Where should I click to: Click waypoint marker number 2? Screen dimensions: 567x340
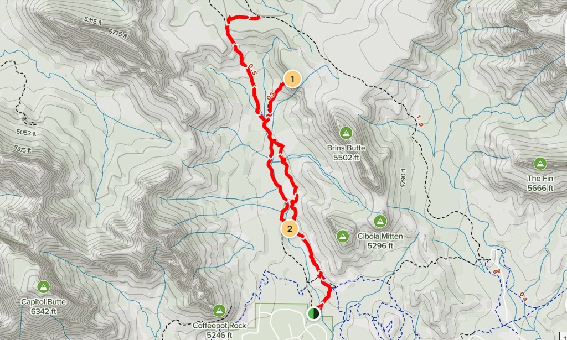point(289,228)
